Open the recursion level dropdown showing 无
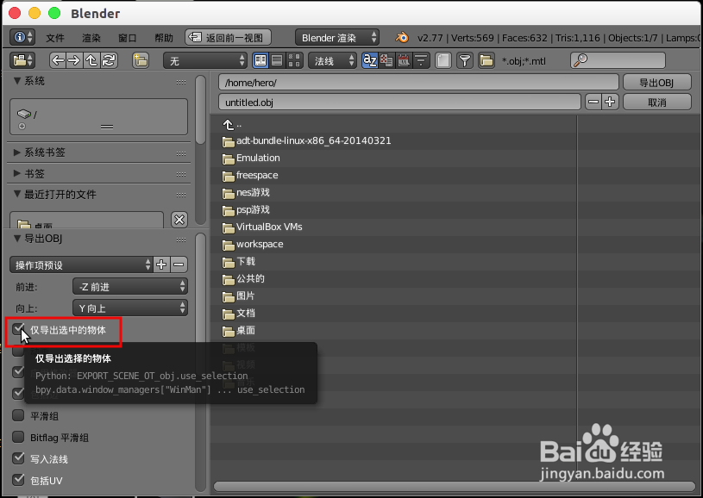 205,60
